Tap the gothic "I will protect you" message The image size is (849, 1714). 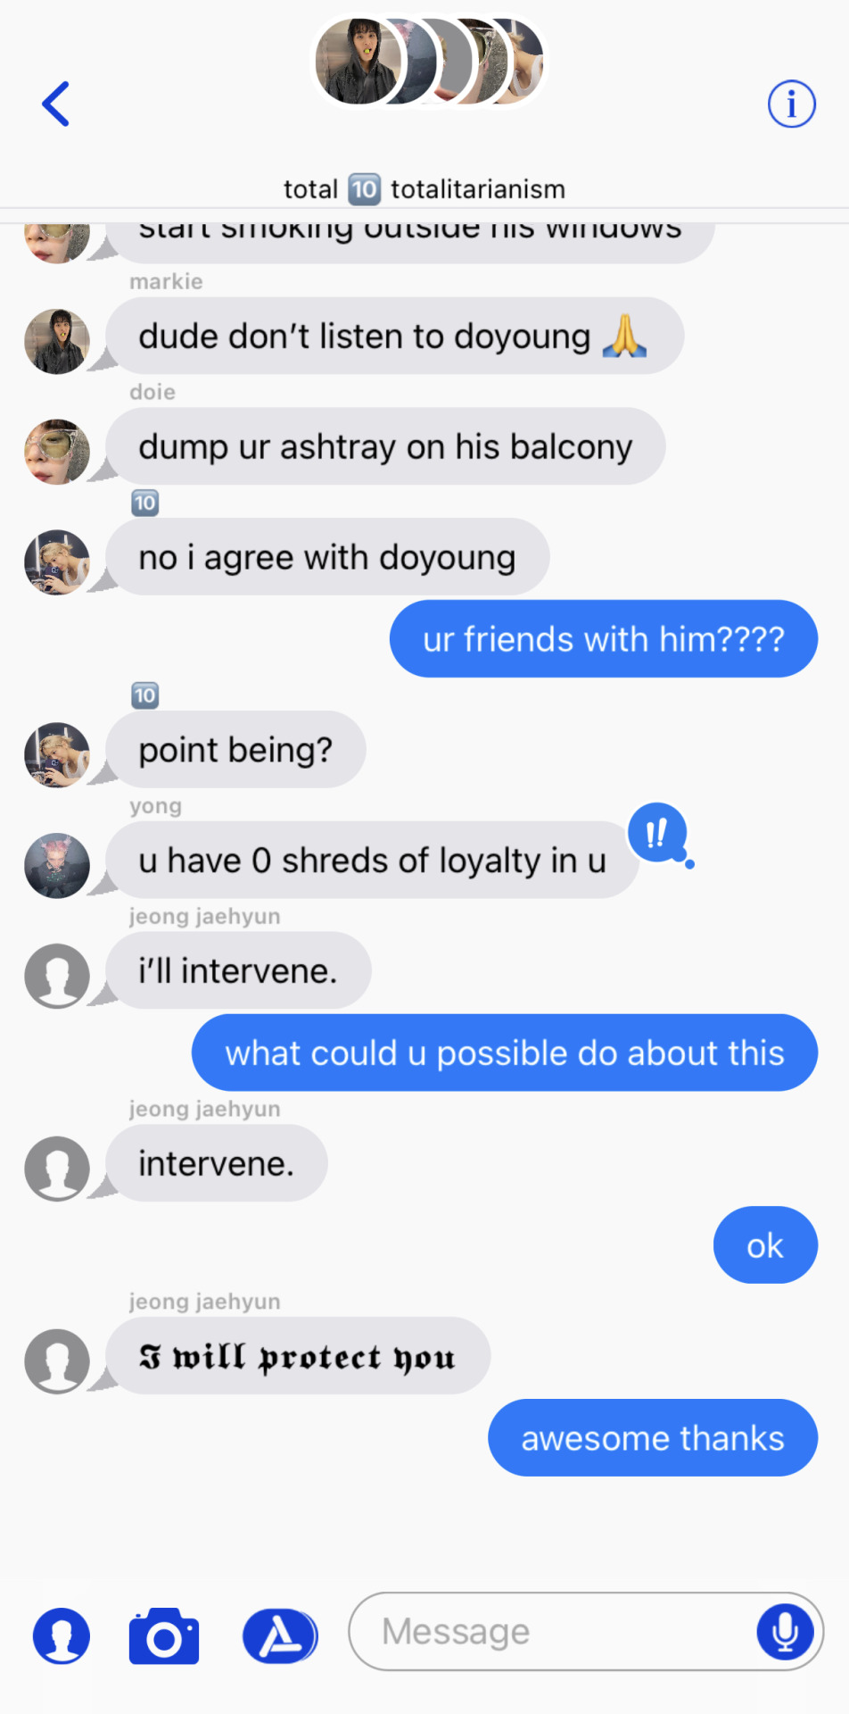298,1355
